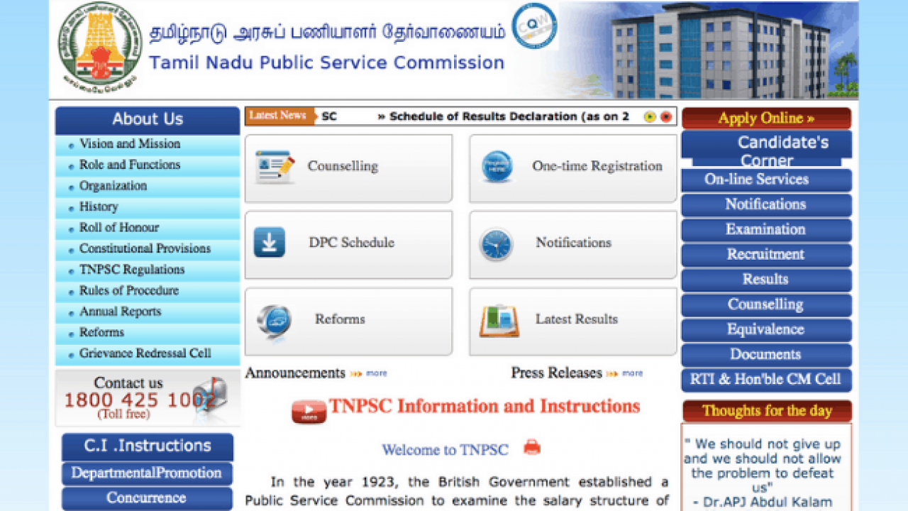Image resolution: width=908 pixels, height=511 pixels.
Task: Stop the news ticker with red button
Action: click(x=665, y=117)
